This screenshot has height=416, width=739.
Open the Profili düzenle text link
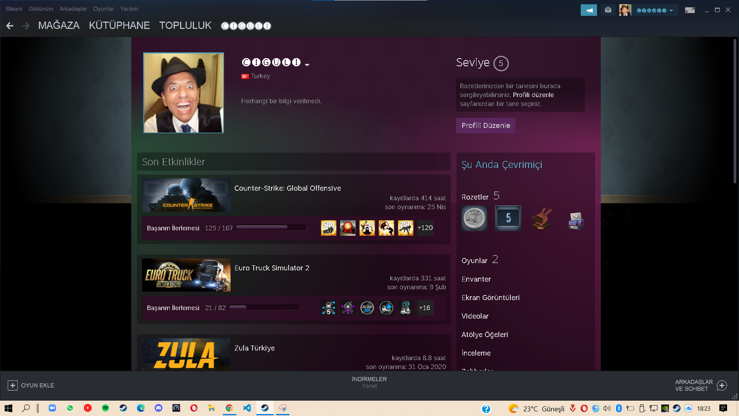533,95
